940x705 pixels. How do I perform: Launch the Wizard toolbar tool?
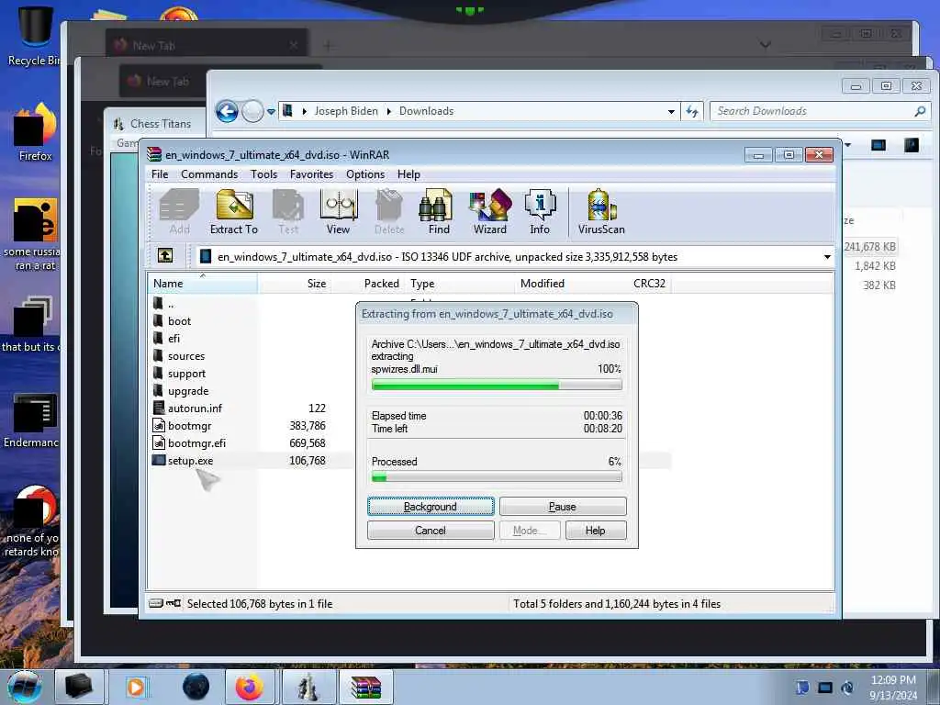[490, 212]
